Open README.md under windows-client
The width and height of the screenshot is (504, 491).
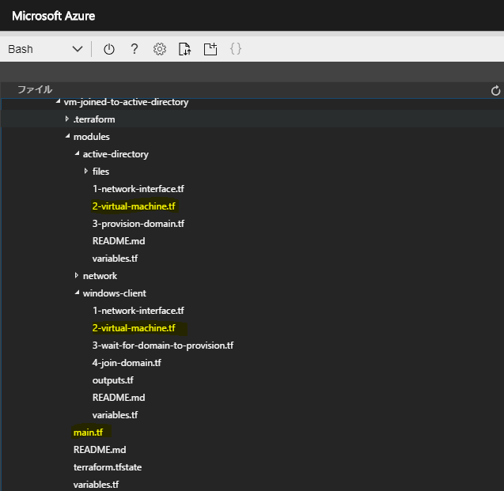click(x=119, y=398)
